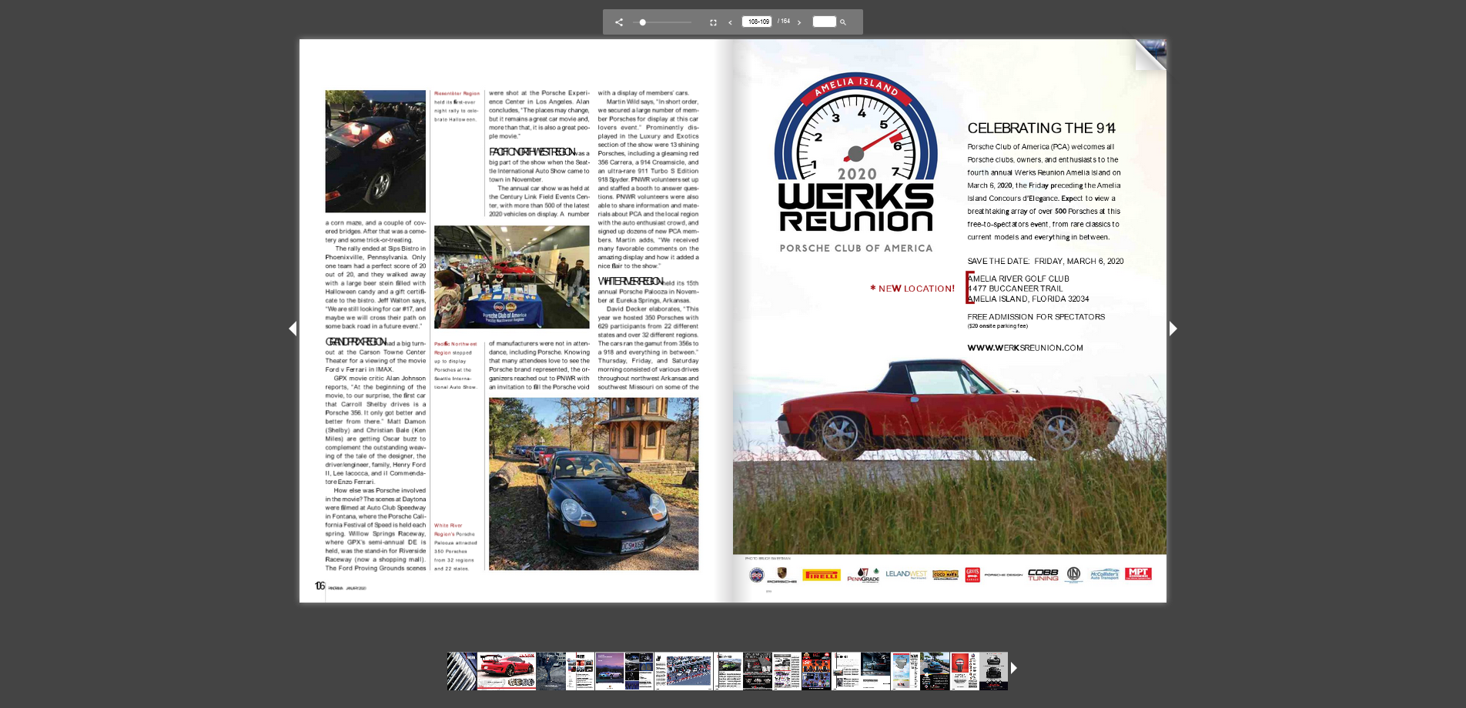Open thumbnail of silver grille cover page
Image resolution: width=1466 pixels, height=708 pixels.
(x=462, y=671)
